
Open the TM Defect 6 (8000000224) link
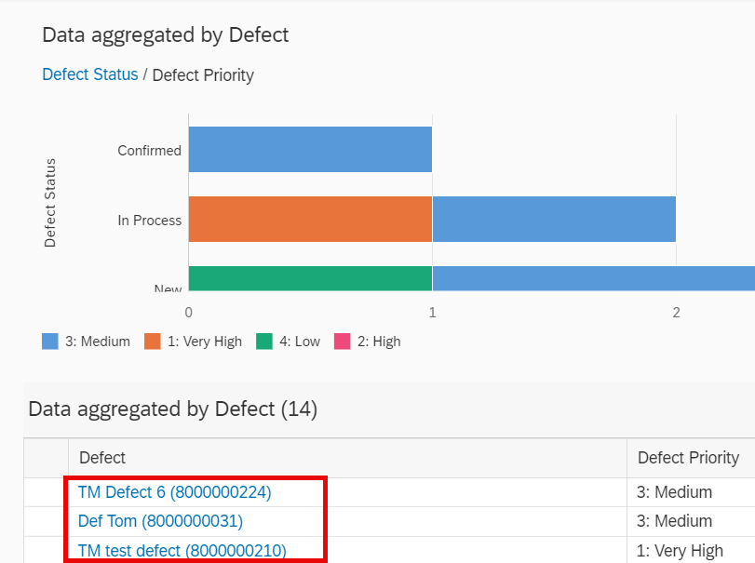pyautogui.click(x=174, y=491)
